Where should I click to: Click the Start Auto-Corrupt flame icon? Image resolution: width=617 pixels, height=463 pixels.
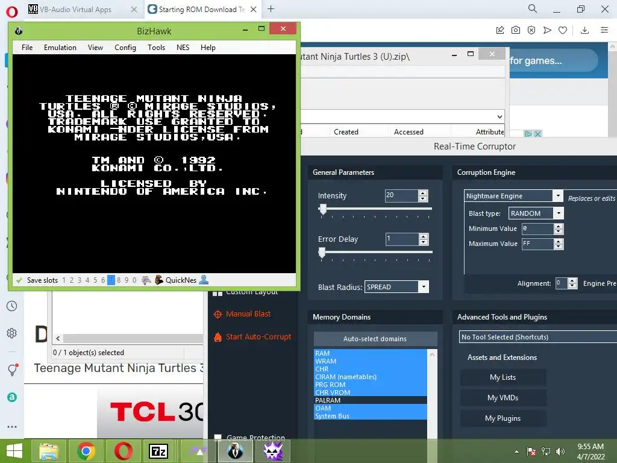218,337
